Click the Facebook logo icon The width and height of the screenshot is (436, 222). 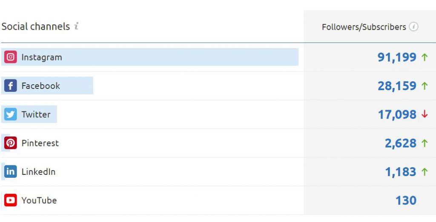point(11,86)
